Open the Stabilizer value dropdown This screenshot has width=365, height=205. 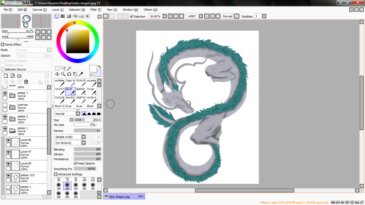pos(264,16)
